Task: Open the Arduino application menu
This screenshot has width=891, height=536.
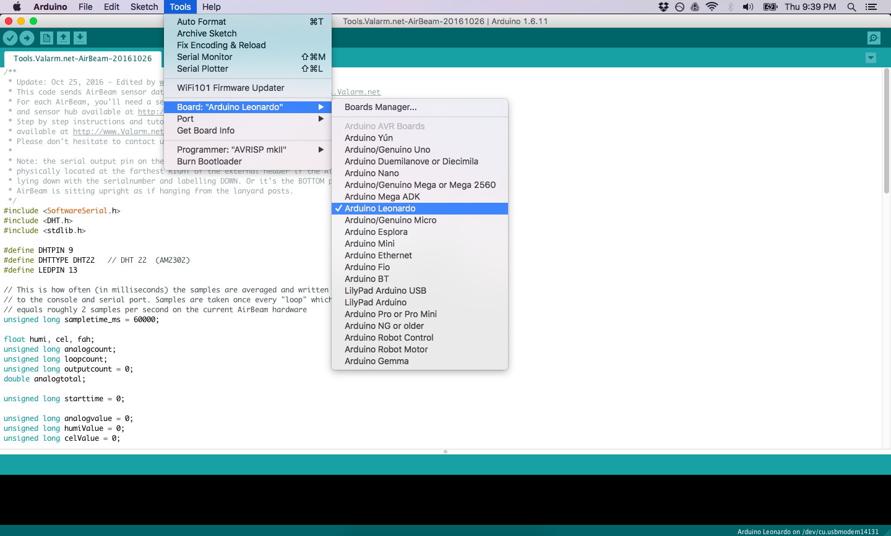Action: (50, 7)
